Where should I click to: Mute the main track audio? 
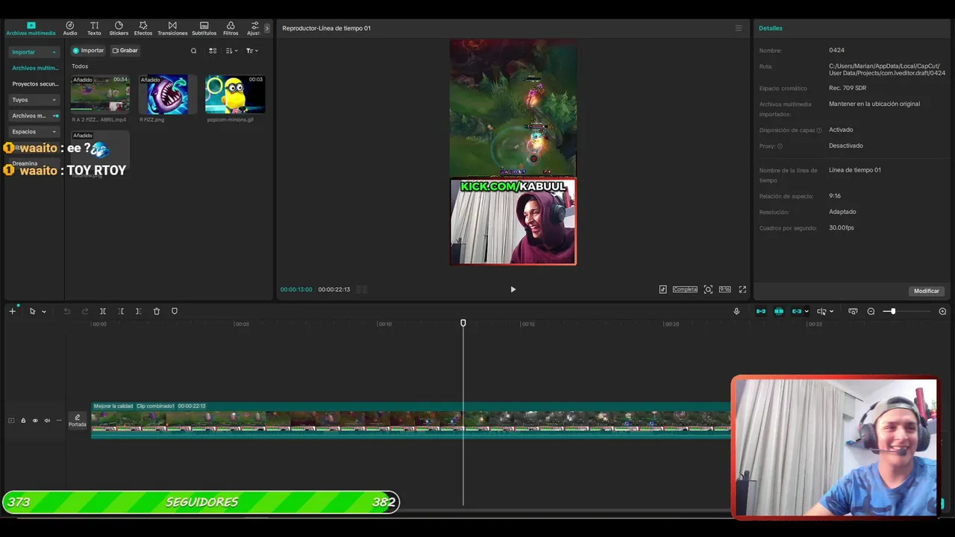[x=47, y=421]
